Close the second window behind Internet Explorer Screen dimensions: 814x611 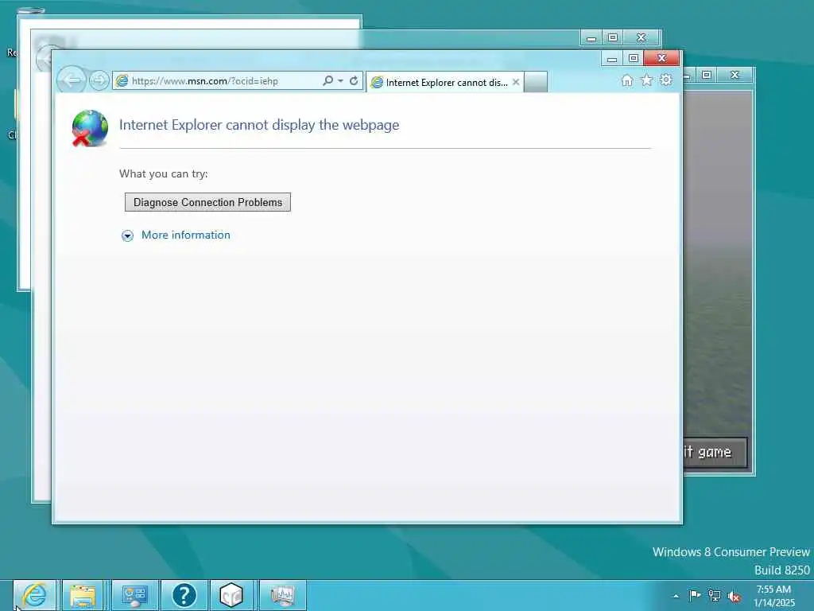coord(642,37)
